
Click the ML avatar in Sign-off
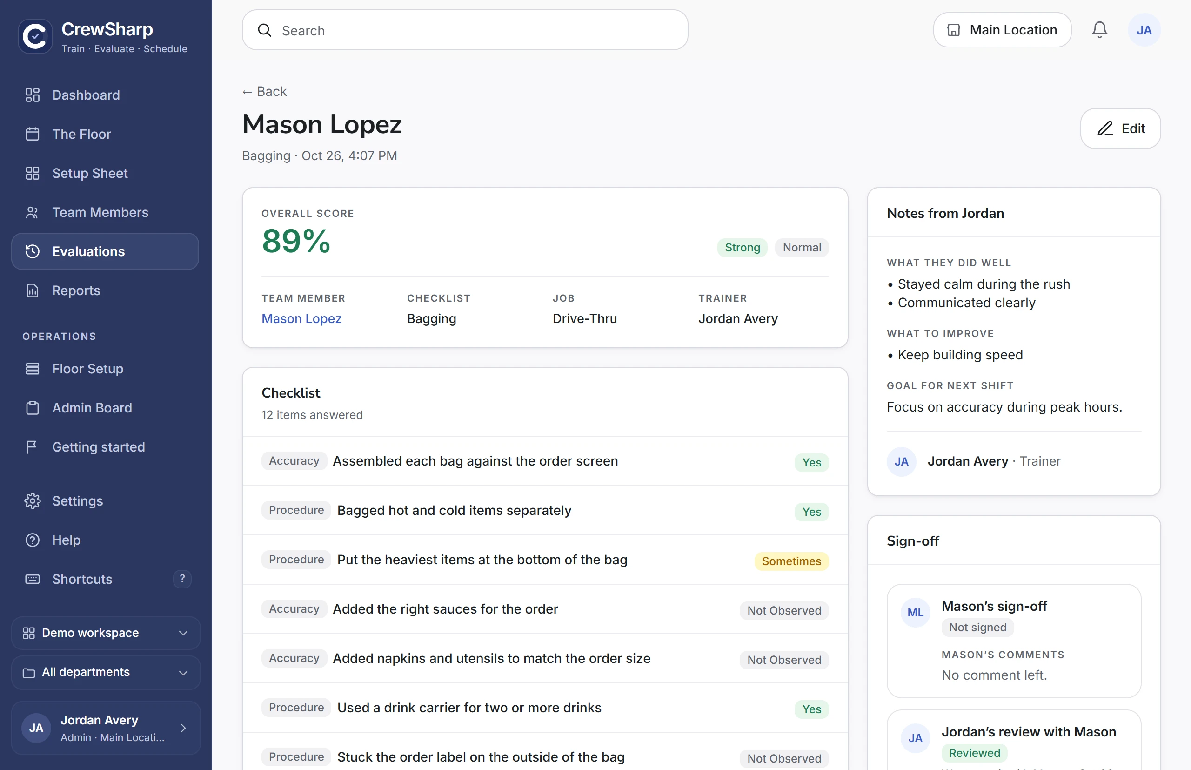click(x=915, y=613)
